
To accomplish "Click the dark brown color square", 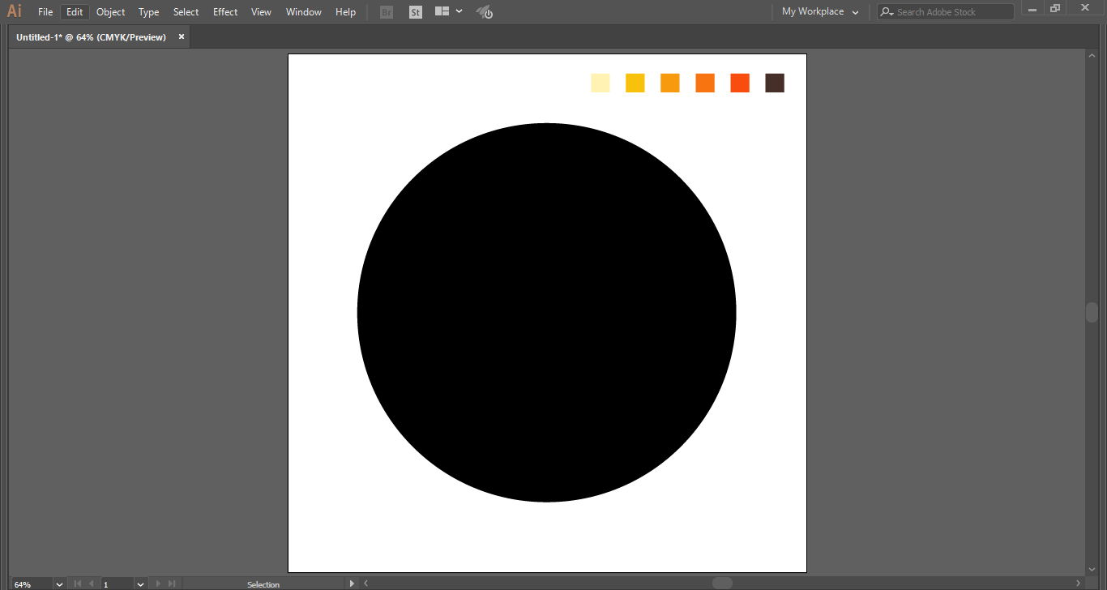I will [775, 83].
